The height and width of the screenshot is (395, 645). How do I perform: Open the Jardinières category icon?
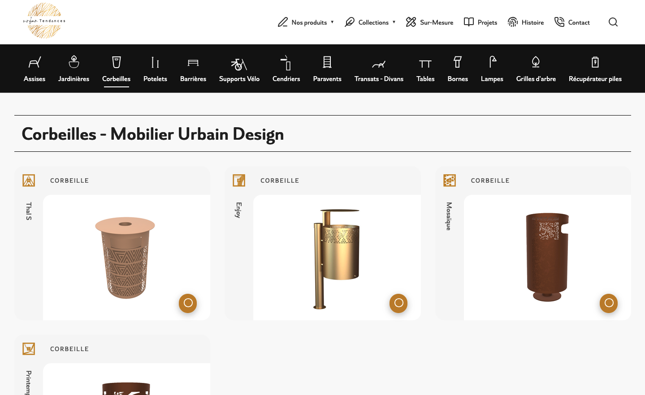(74, 62)
